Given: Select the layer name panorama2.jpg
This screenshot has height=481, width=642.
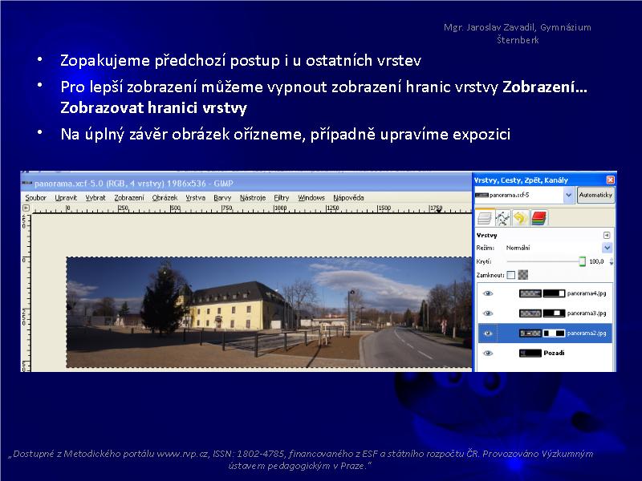Looking at the screenshot, I should coord(587,333).
